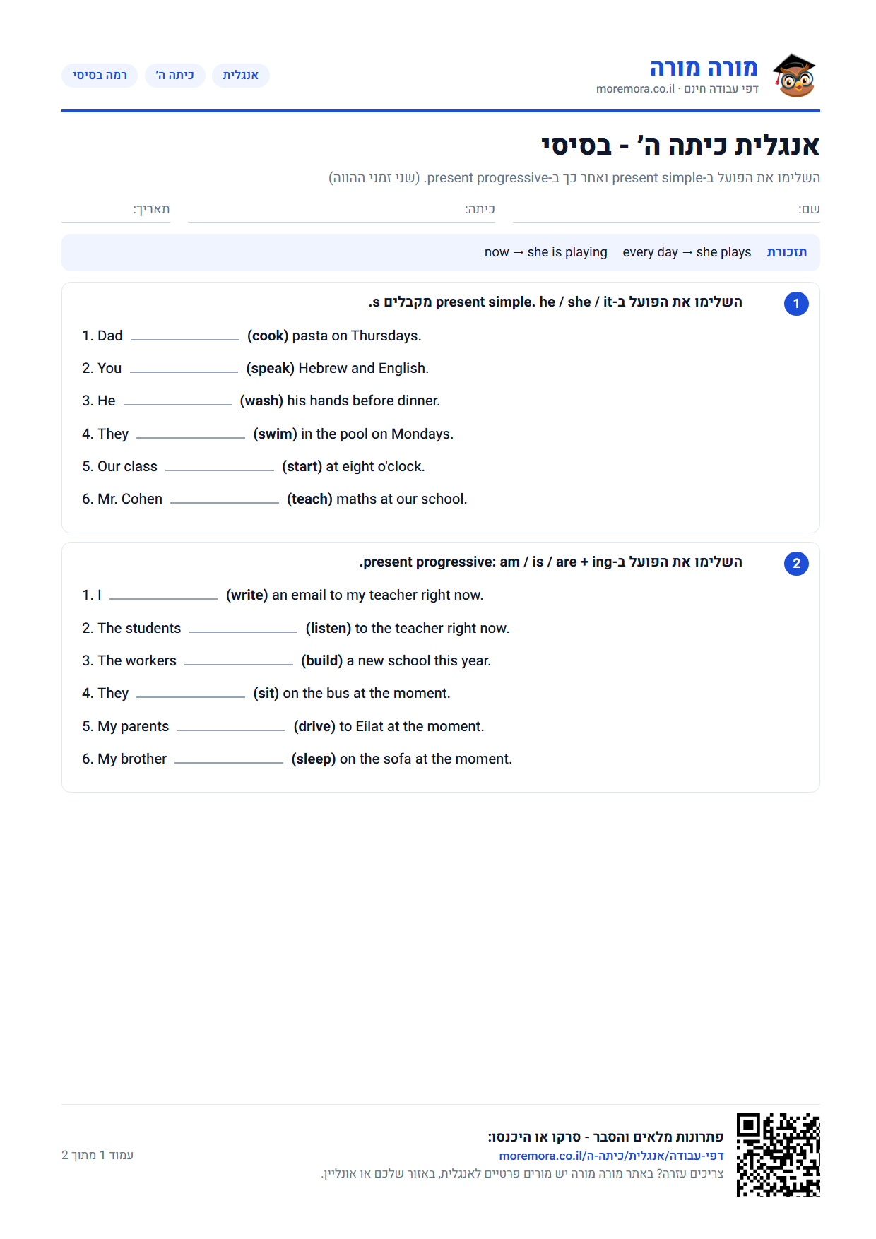This screenshot has width=876, height=1239.
Task: Select the כיתה ה' grade tag
Action: click(175, 76)
